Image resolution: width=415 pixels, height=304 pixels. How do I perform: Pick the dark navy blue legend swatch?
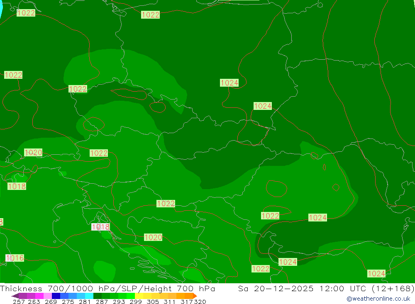[x=56, y=296]
